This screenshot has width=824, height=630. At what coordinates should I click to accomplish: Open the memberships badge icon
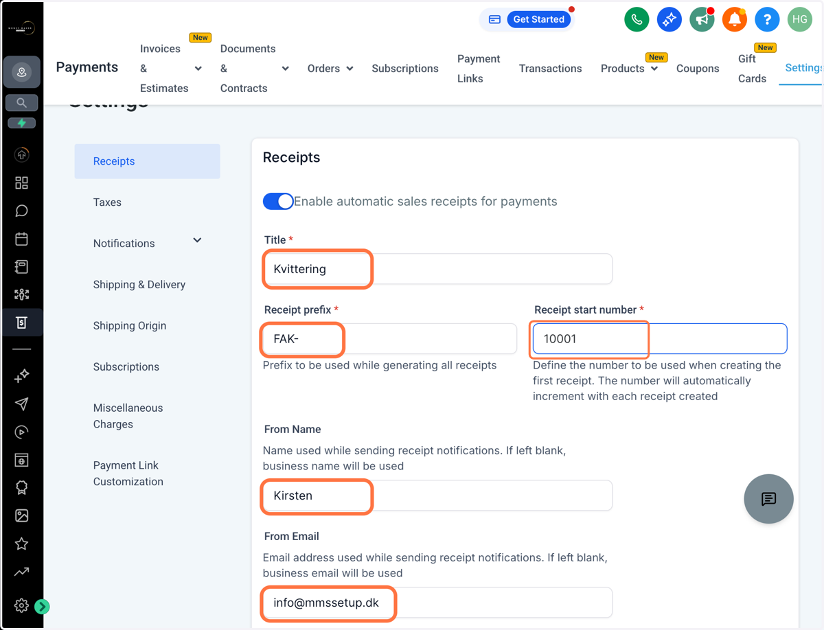(21, 487)
